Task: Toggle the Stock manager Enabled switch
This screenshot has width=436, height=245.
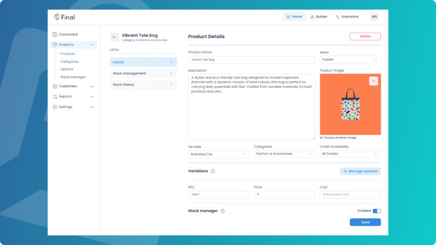Action: pyautogui.click(x=377, y=211)
